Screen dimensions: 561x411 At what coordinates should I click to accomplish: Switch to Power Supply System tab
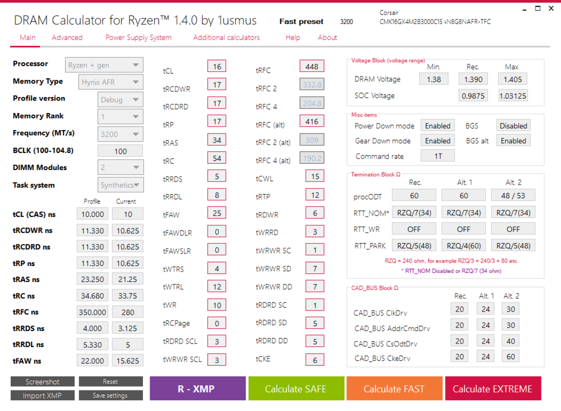138,38
